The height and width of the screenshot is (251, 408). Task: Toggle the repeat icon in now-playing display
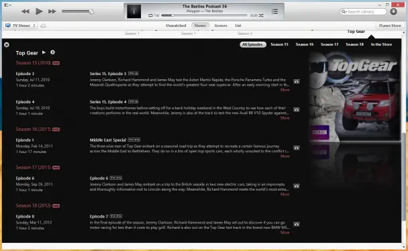(150, 15)
